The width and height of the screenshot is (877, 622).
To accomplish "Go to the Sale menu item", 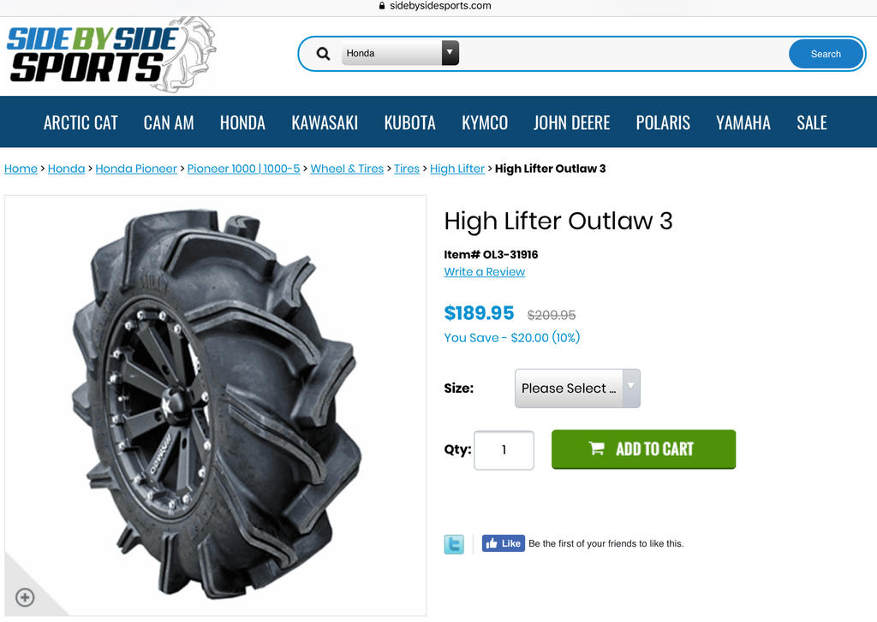I will [x=812, y=122].
